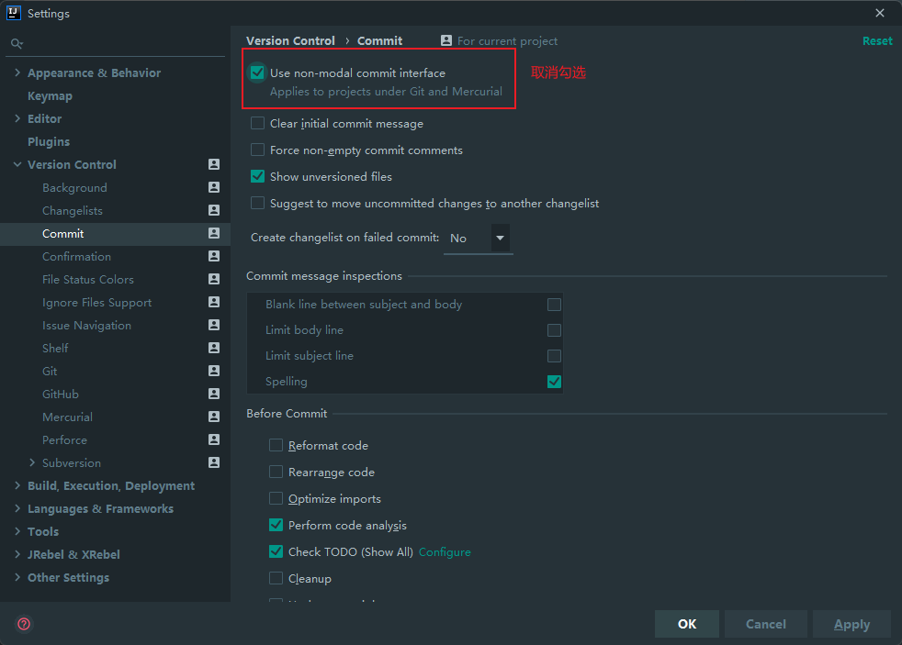The height and width of the screenshot is (645, 902).
Task: Open the Plugins settings page
Action: (x=49, y=141)
